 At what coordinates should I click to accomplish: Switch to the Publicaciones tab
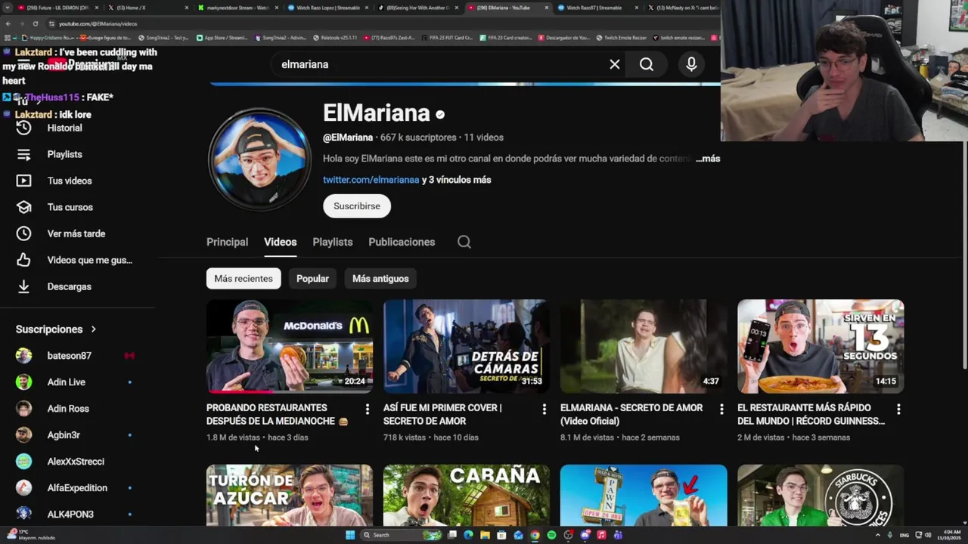pos(402,242)
